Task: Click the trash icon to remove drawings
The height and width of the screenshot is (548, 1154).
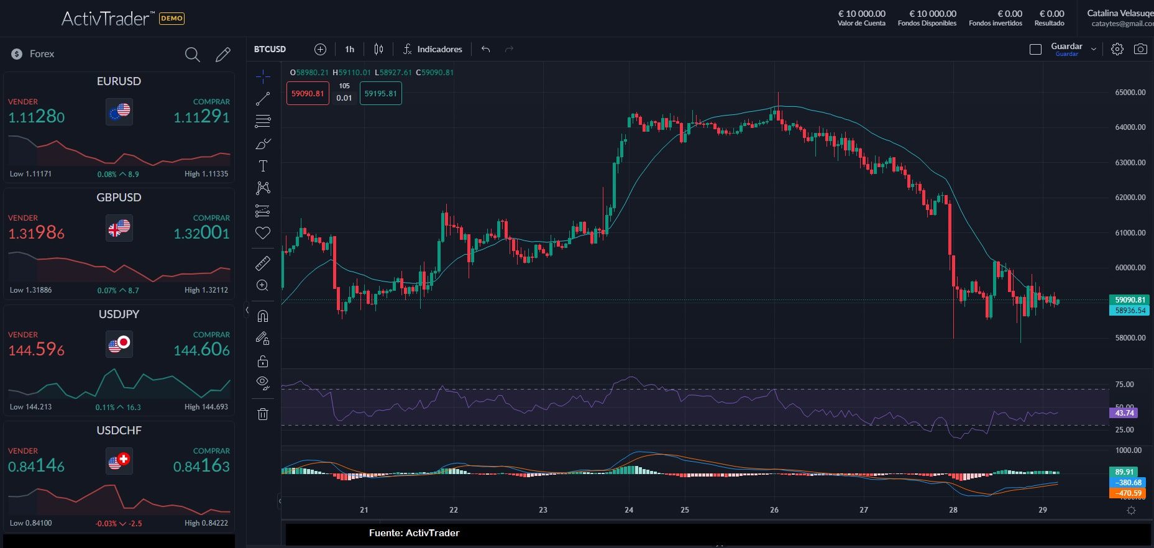Action: pyautogui.click(x=263, y=414)
